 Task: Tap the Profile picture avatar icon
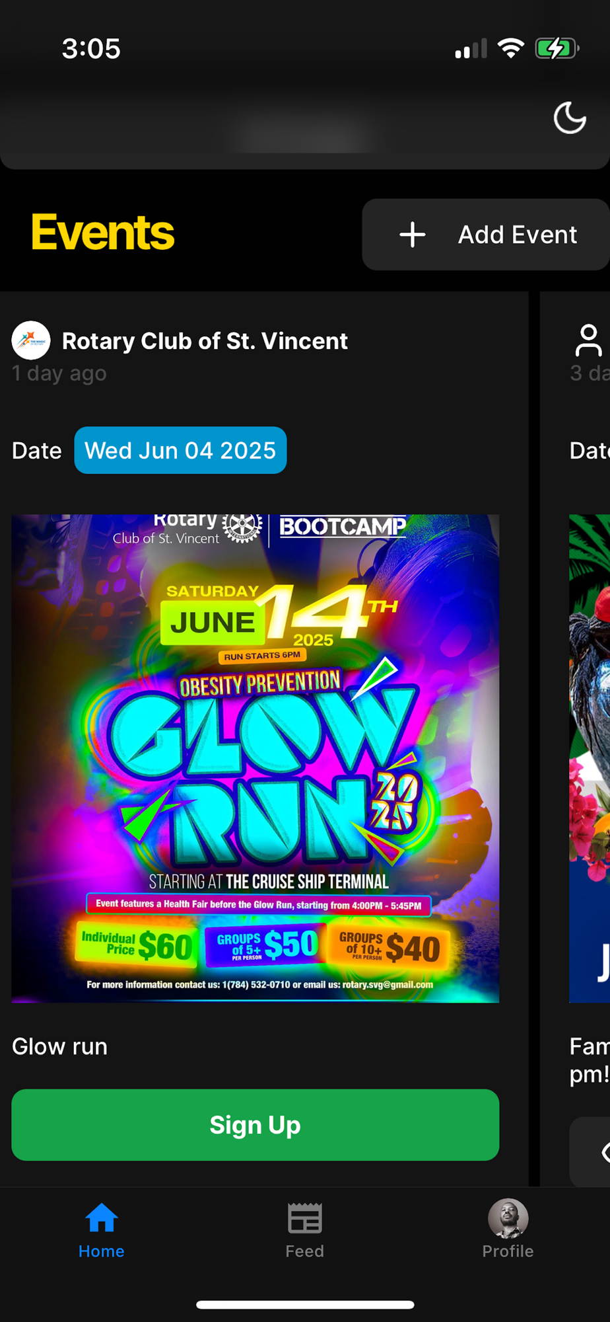[x=508, y=1218]
